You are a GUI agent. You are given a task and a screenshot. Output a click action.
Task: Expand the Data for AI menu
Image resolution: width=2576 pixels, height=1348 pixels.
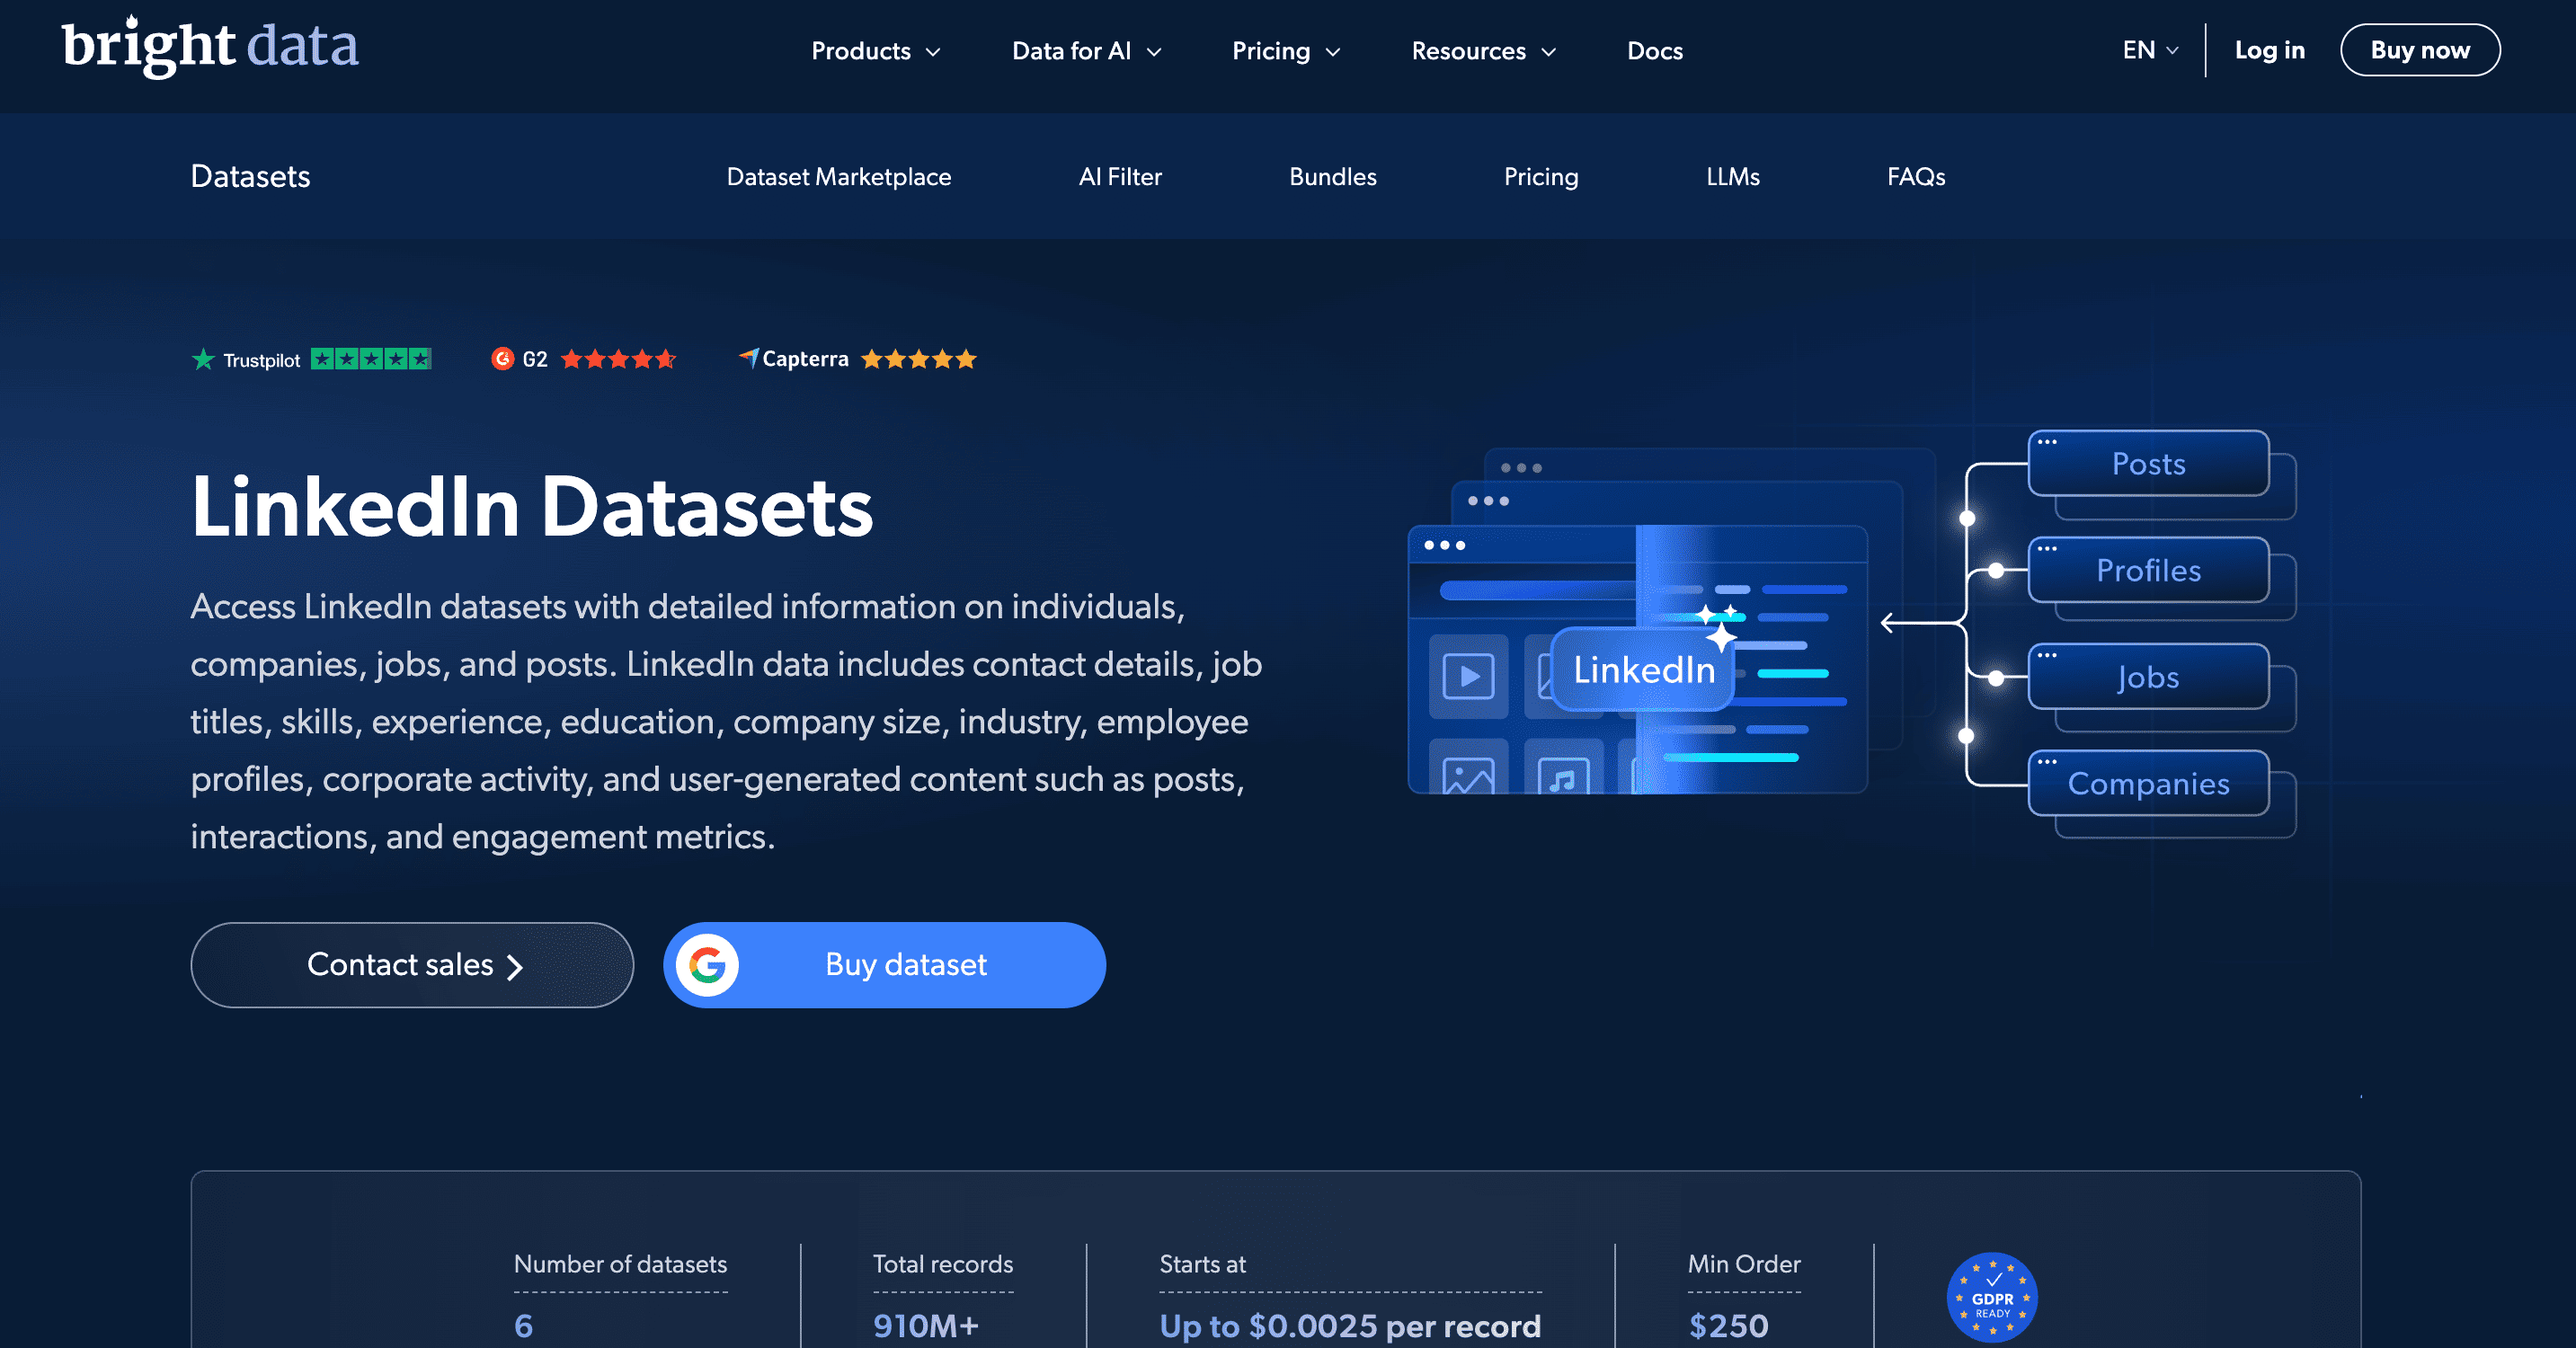[x=1086, y=50]
